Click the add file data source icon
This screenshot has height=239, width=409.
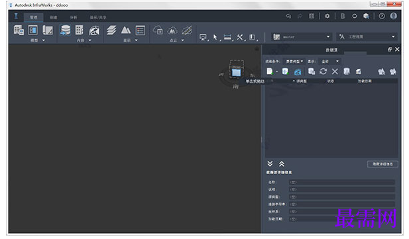(x=270, y=72)
